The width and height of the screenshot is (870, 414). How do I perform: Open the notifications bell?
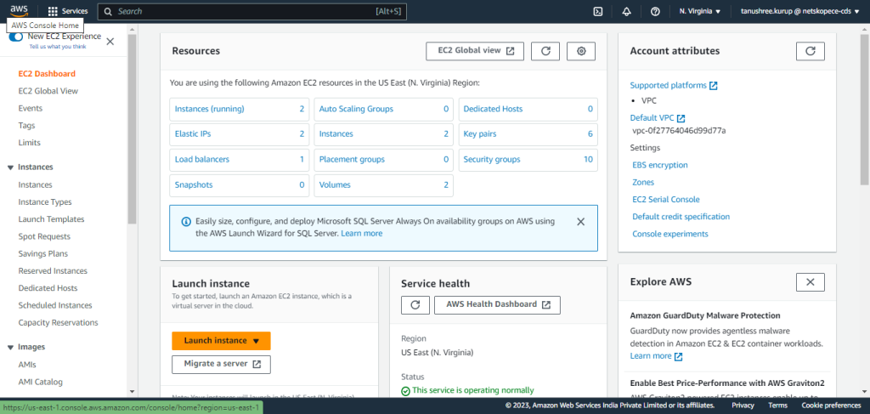click(627, 11)
